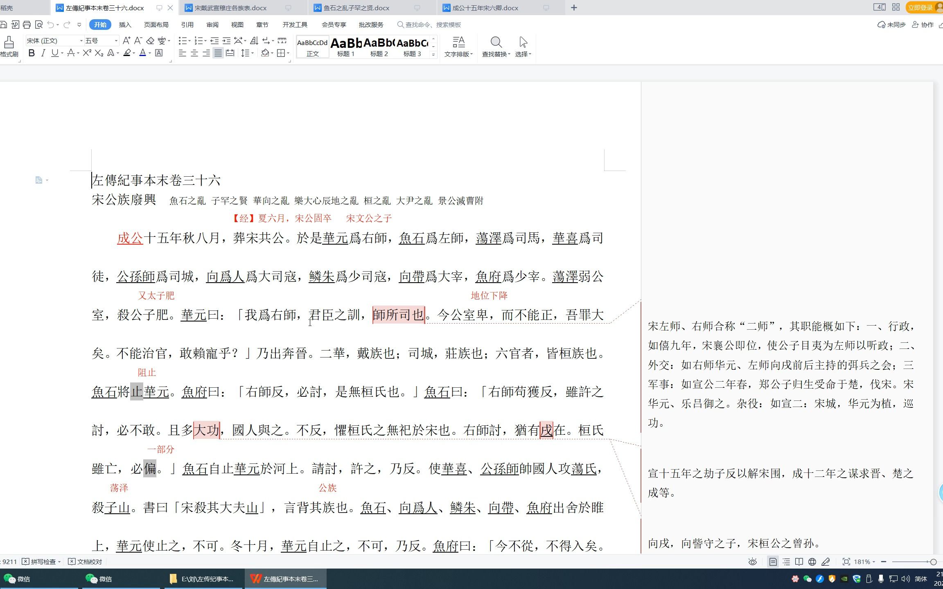Apply 标题 1 style

[x=346, y=47]
